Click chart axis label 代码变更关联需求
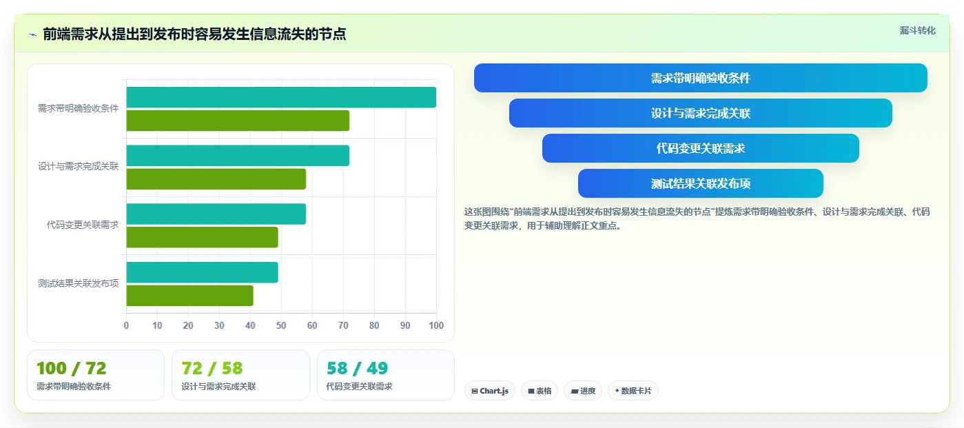This screenshot has height=428, width=964. (83, 225)
